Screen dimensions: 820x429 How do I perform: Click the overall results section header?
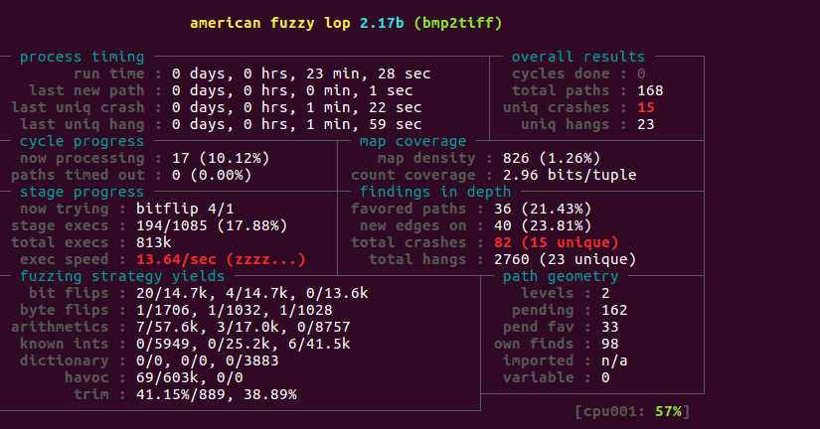[578, 57]
